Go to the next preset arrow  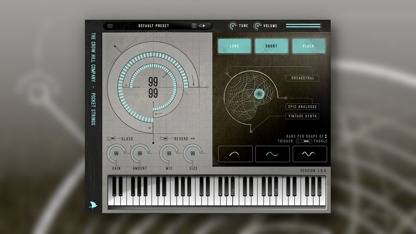click(x=204, y=26)
